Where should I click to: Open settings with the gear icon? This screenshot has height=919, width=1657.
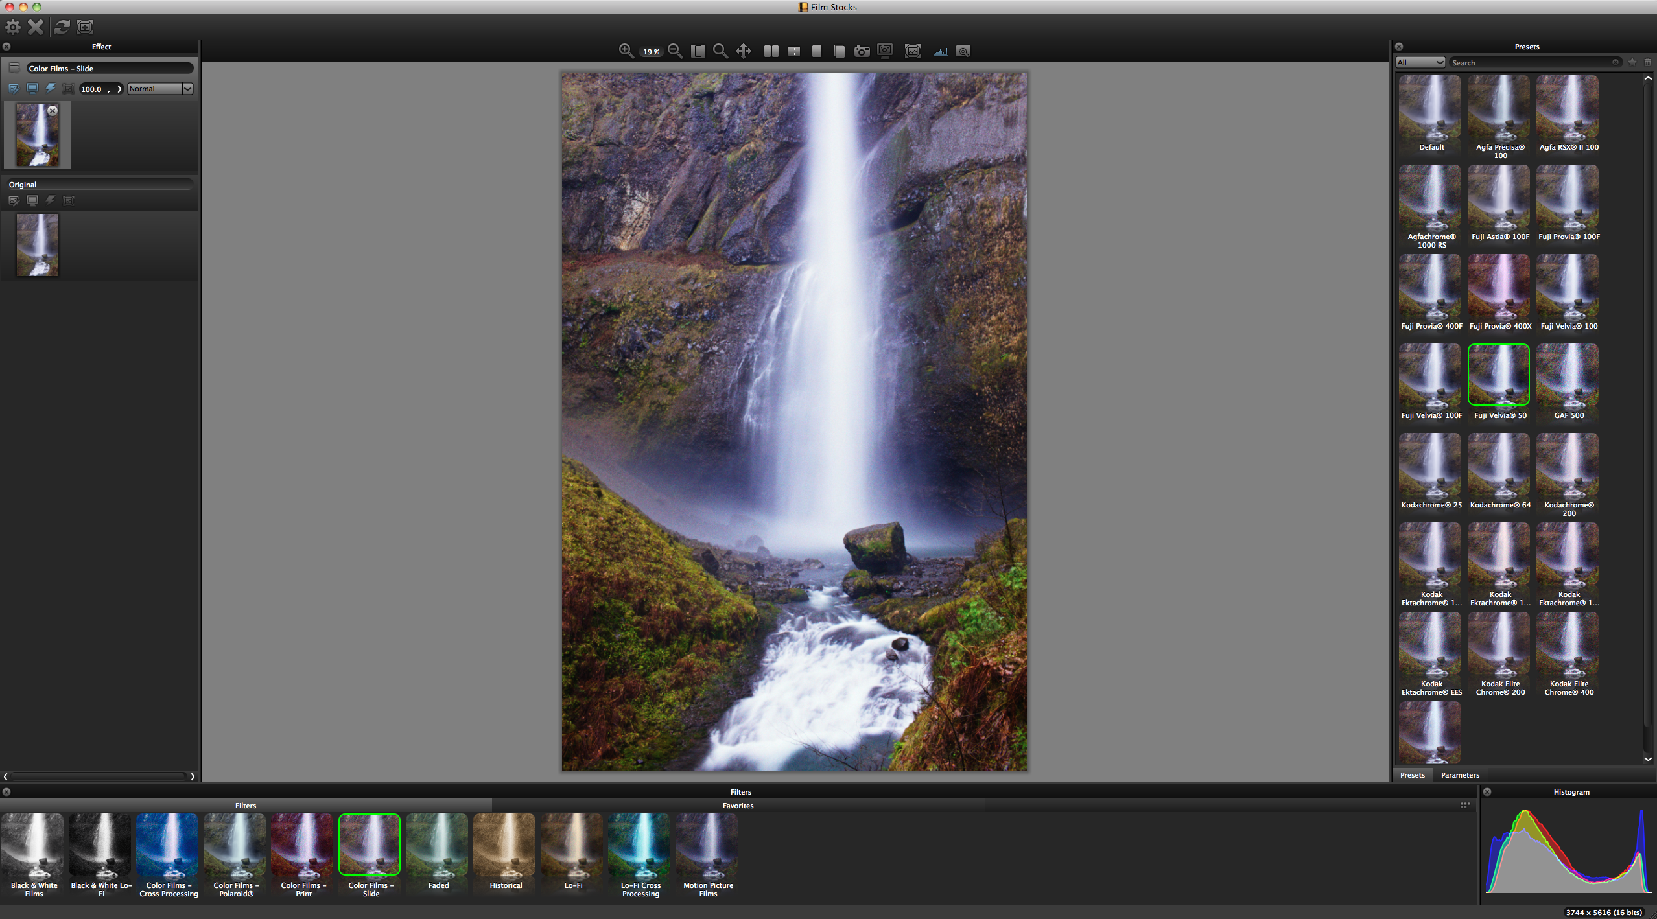pos(12,27)
